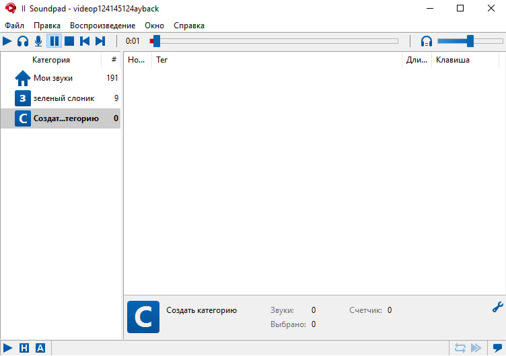Screen dimensions: 506x356
Task: Stop playback with the square button
Action: point(69,41)
